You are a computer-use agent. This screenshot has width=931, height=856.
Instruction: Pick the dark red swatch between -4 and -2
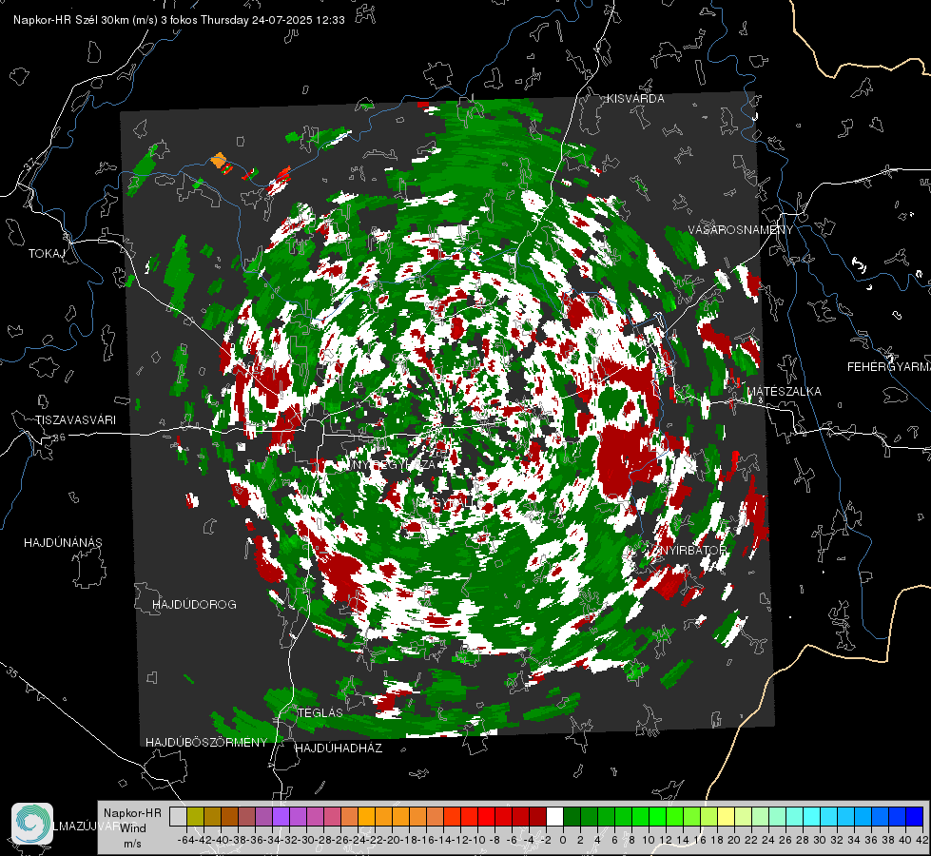(x=538, y=816)
